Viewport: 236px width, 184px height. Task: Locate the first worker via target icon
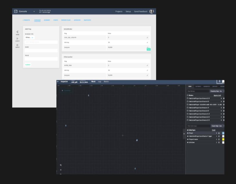pyautogui.click(x=224, y=98)
